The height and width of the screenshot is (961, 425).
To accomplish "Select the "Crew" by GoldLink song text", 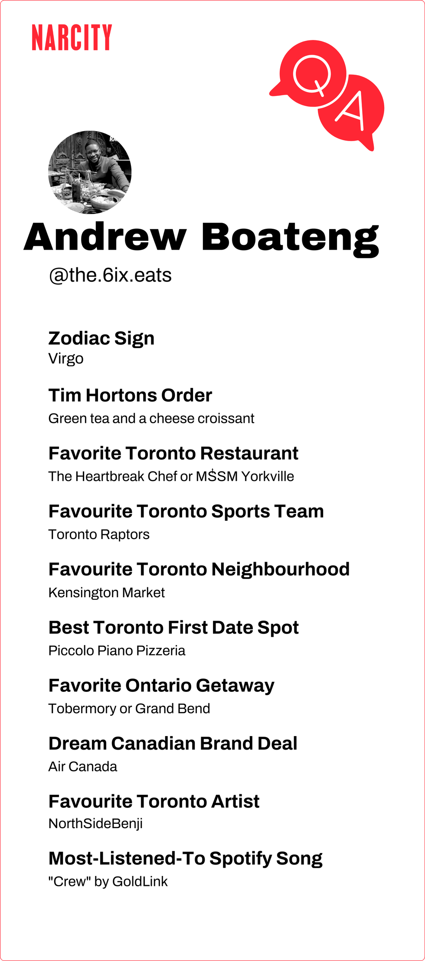I will point(108,882).
